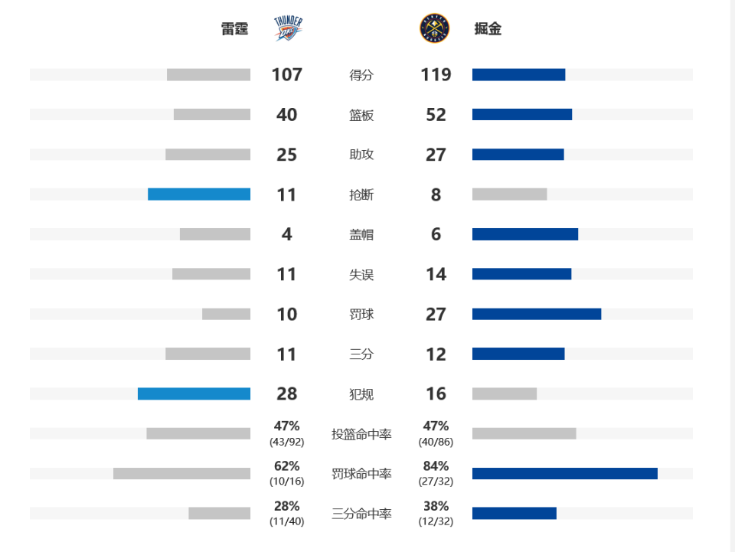Open the 掘金 team name link

coord(488,30)
